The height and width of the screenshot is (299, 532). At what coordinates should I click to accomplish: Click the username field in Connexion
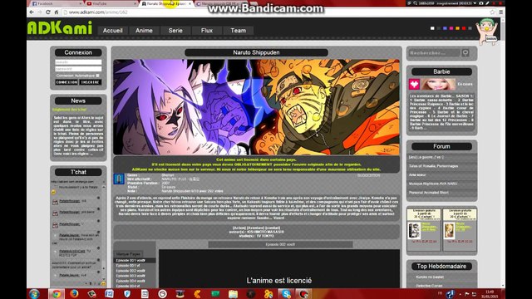tap(78, 62)
